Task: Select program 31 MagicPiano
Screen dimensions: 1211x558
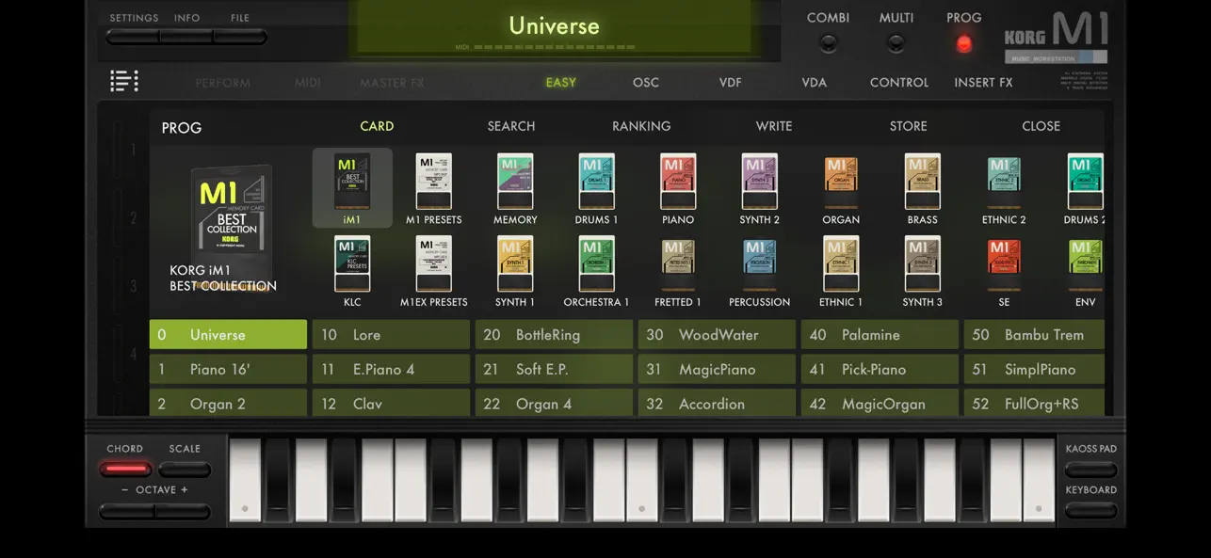Action: [x=717, y=370]
